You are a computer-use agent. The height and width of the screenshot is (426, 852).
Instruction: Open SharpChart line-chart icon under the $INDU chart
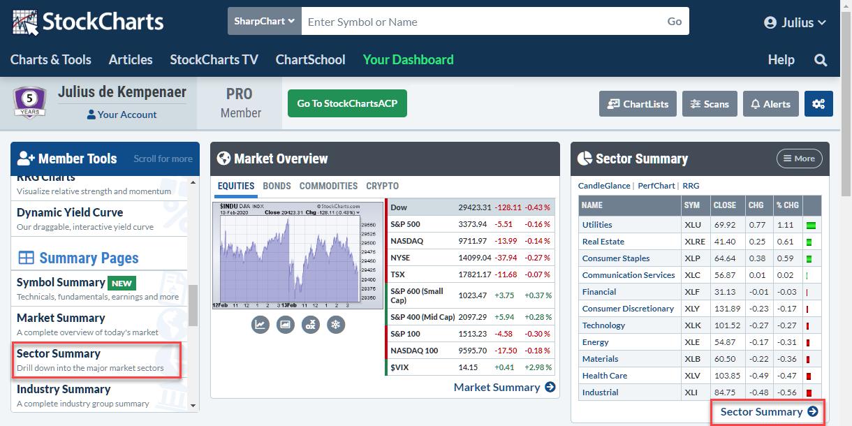(x=260, y=324)
